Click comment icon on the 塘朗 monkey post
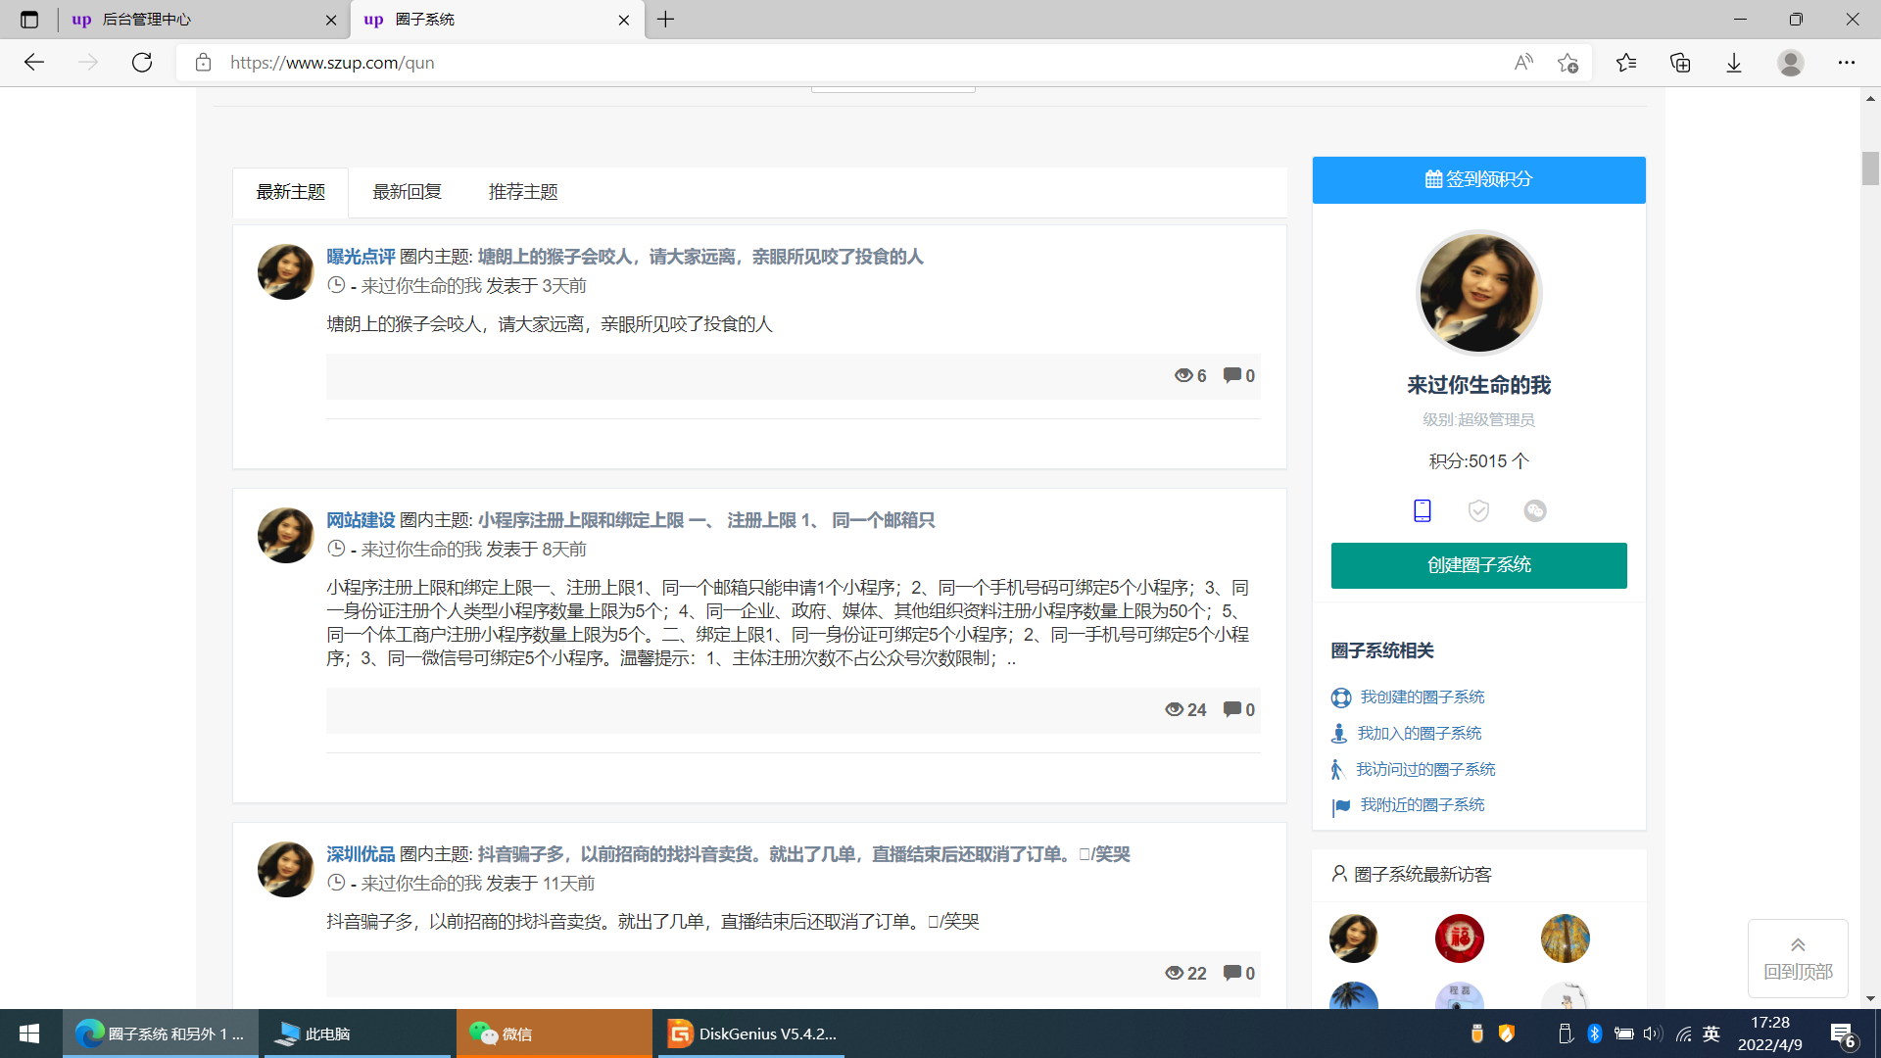This screenshot has height=1058, width=1881. pos(1232,375)
